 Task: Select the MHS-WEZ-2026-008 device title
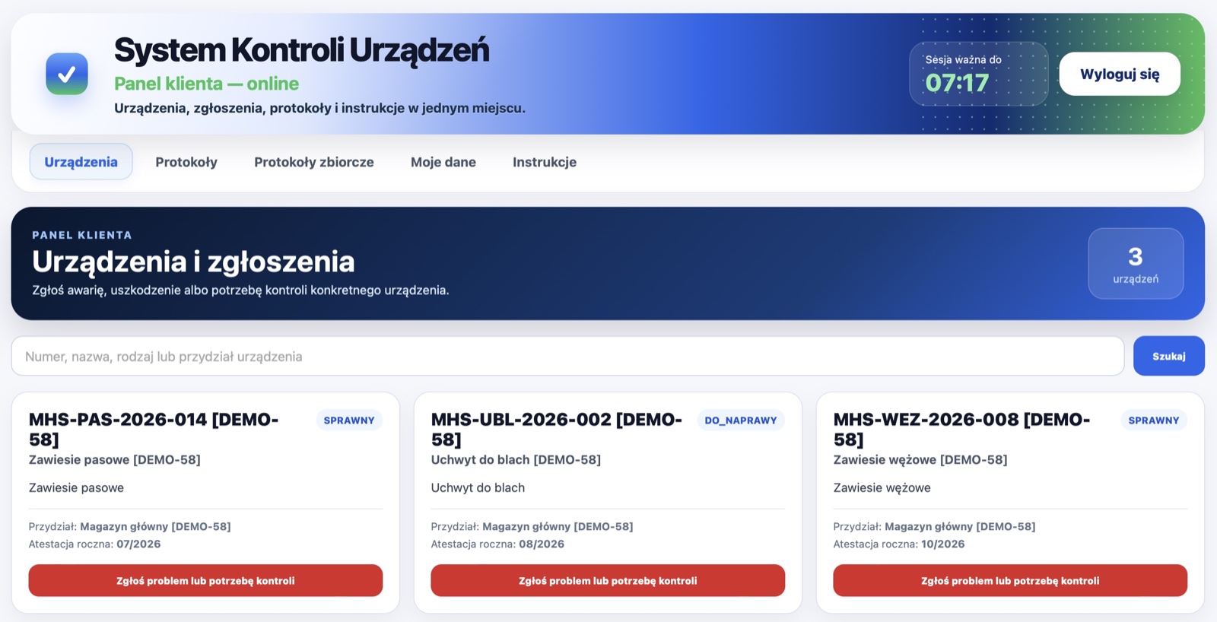pos(962,430)
